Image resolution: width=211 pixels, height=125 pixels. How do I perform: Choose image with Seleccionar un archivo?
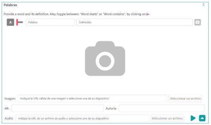(x=185, y=98)
